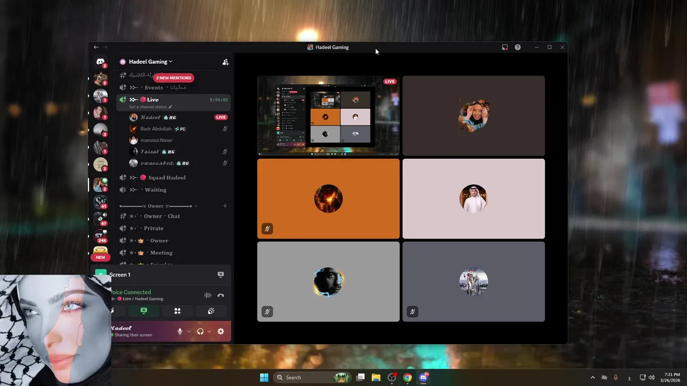Click the invite people icon beside Hadeel Gaming
Viewport: 687px width, 386px height.
coord(225,62)
